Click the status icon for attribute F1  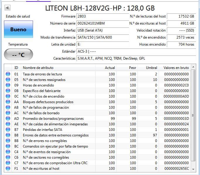[x=8, y=168]
